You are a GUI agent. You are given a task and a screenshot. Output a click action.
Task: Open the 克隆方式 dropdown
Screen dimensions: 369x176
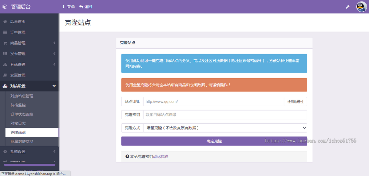coord(225,128)
